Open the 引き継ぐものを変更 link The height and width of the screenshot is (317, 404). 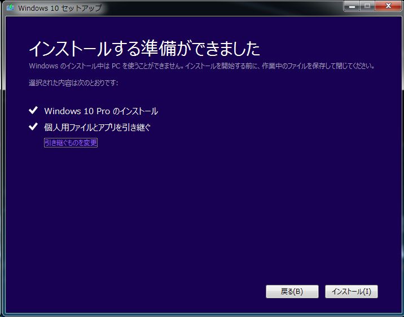tap(71, 143)
